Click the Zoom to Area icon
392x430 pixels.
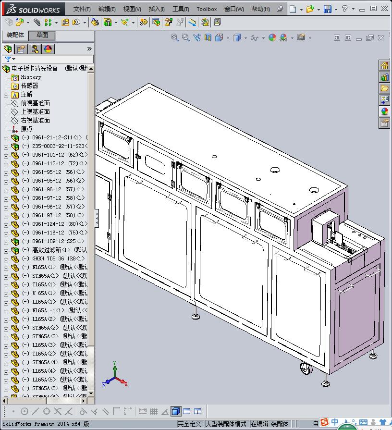[185, 37]
